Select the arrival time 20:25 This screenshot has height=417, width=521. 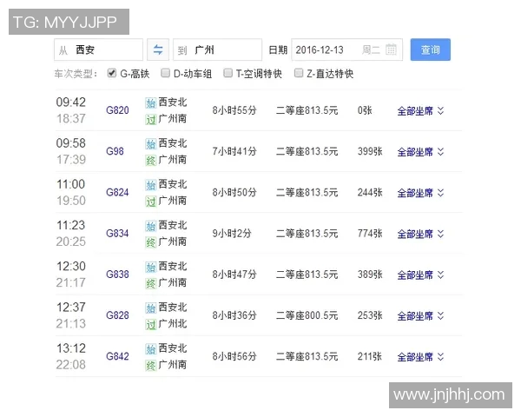click(71, 242)
